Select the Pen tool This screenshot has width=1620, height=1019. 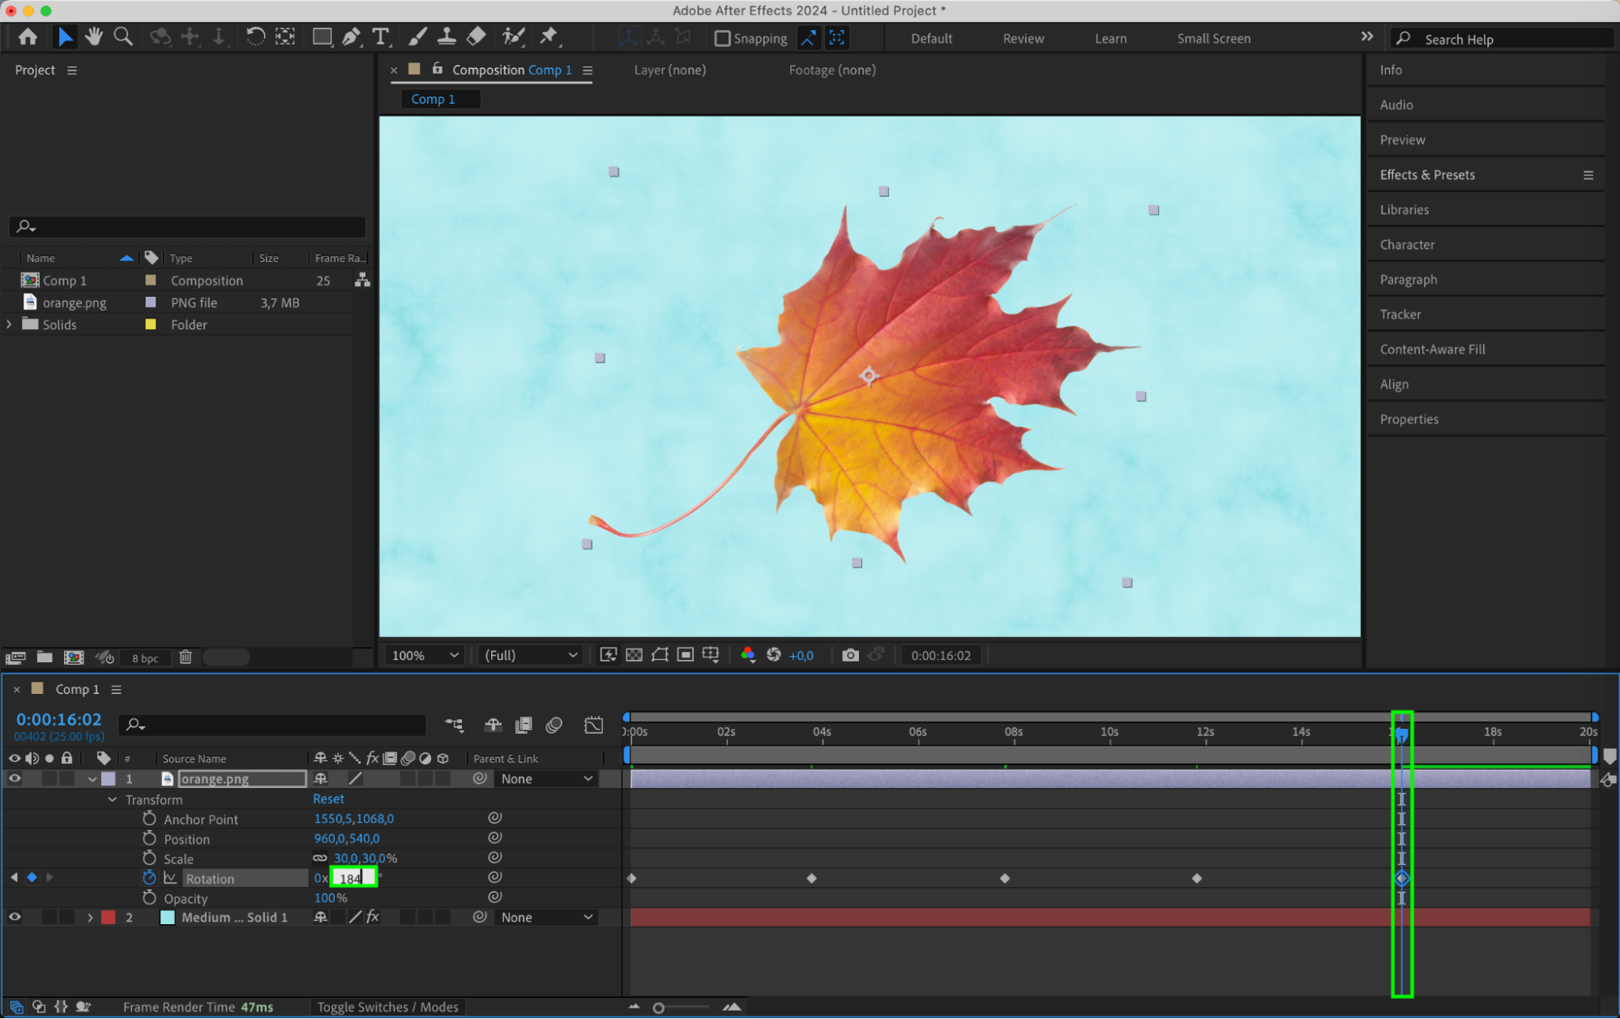[351, 36]
